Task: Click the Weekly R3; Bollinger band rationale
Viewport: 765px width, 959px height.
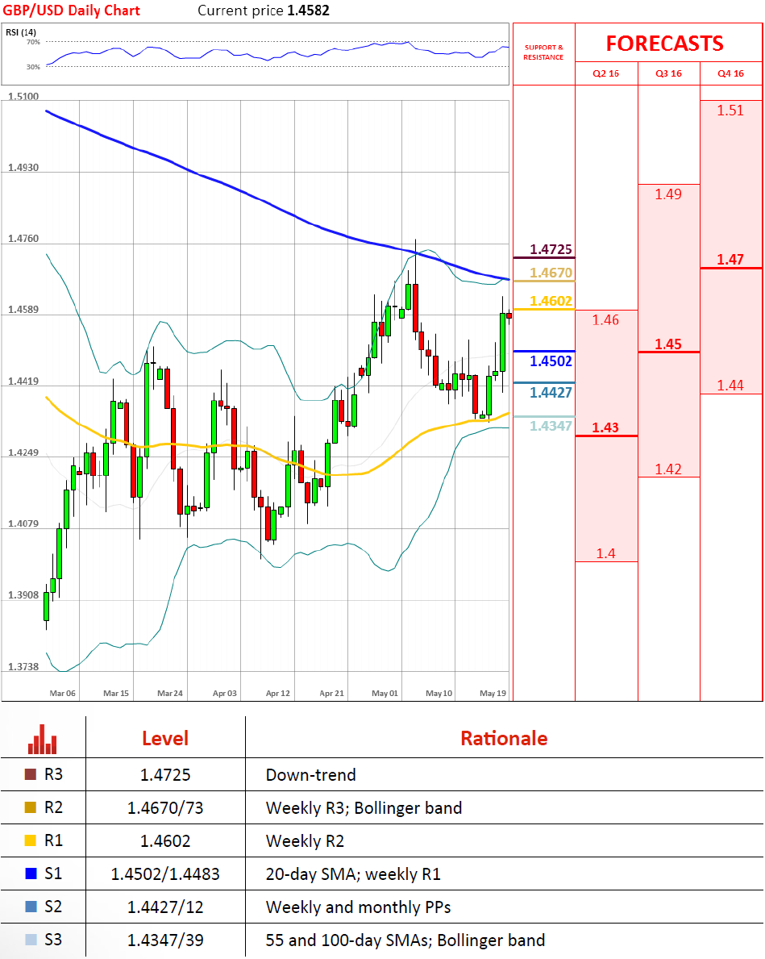Action: (364, 808)
